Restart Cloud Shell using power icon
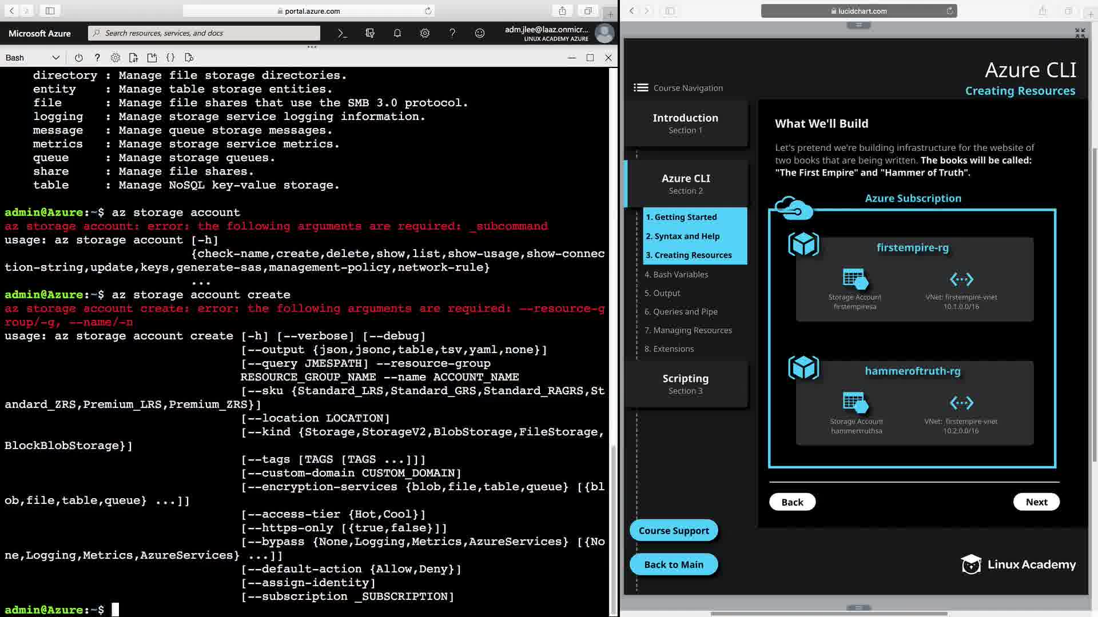This screenshot has width=1098, height=617. coord(78,58)
